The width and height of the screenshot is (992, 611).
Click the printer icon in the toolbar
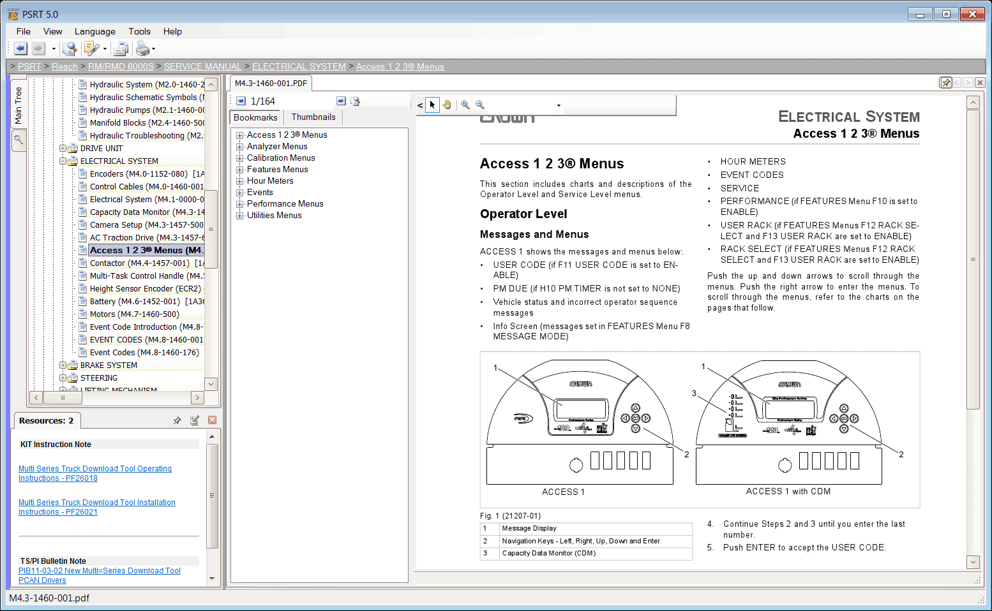(143, 48)
